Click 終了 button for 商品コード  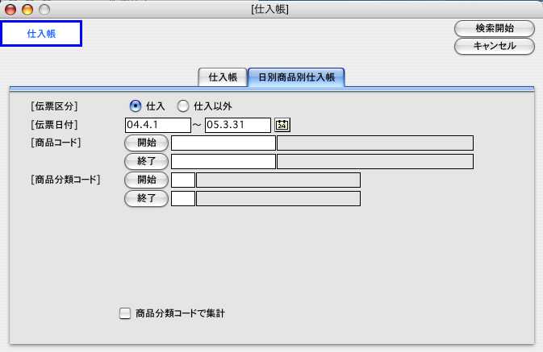pyautogui.click(x=146, y=161)
